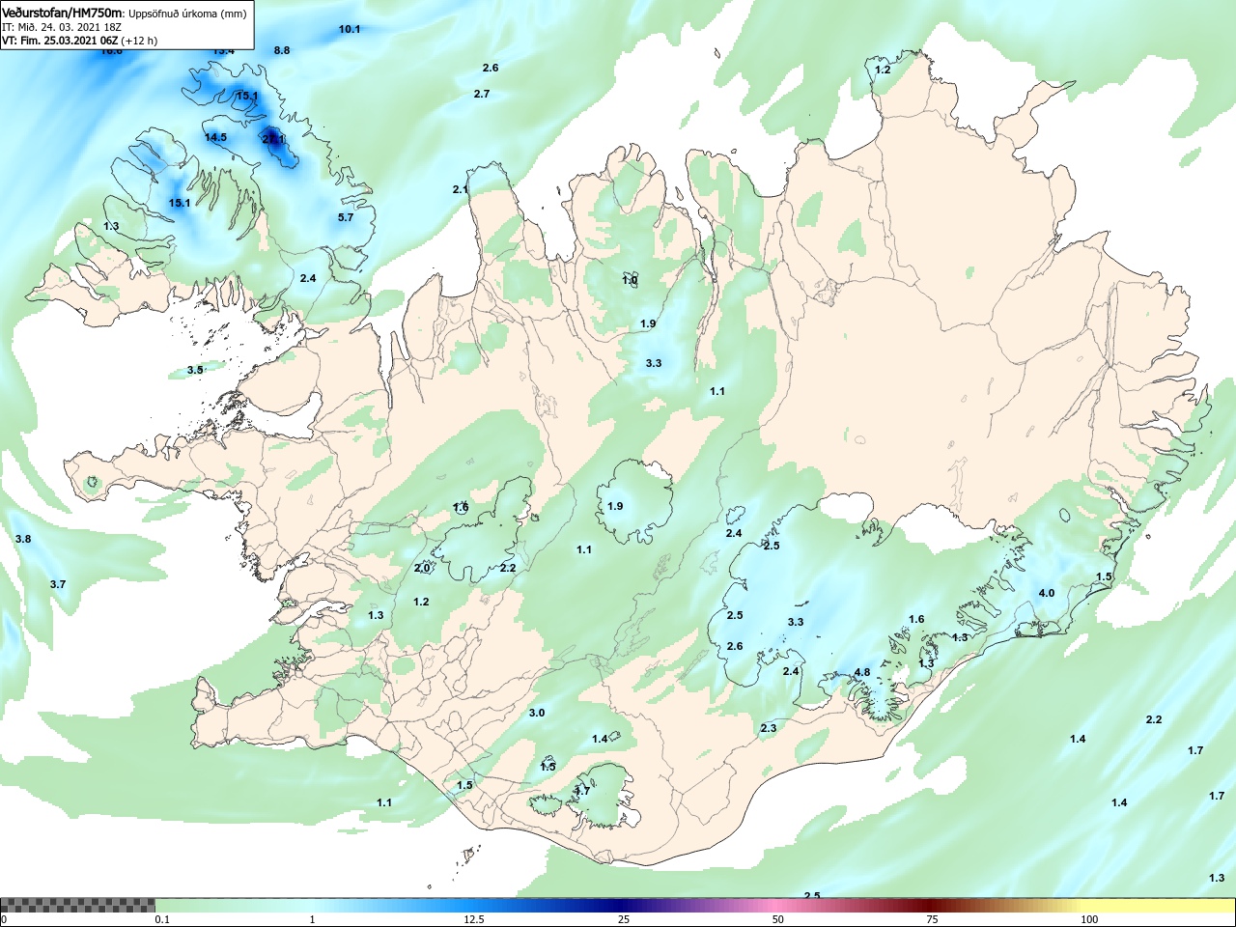Click the 4.8 precipitation value
The image size is (1236, 927).
pos(862,673)
